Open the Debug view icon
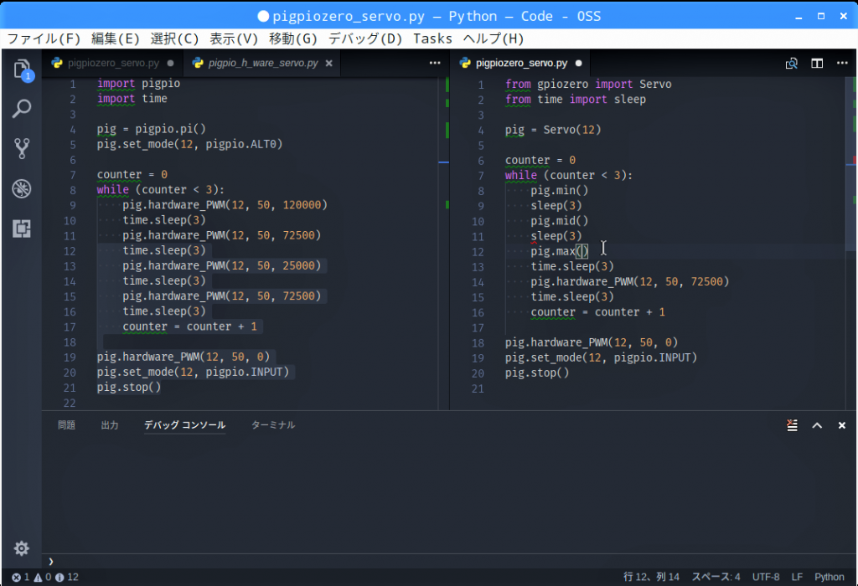Viewport: 858px width, 586px height. (22, 188)
